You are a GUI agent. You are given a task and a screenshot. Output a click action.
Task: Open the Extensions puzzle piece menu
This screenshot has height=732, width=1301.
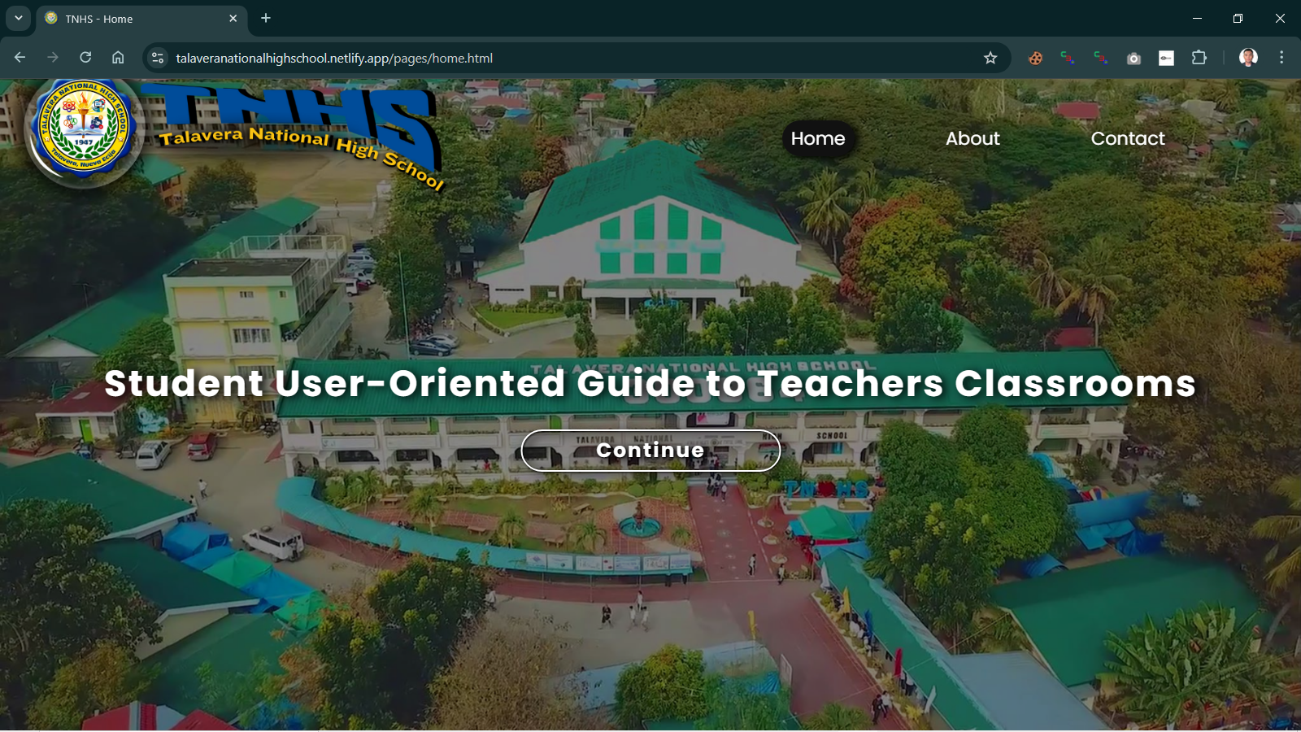(x=1199, y=58)
